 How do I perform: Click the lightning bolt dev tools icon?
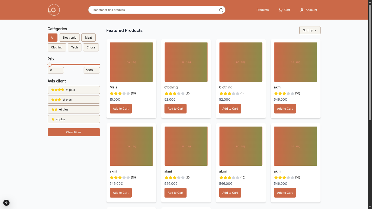[x=6, y=202]
